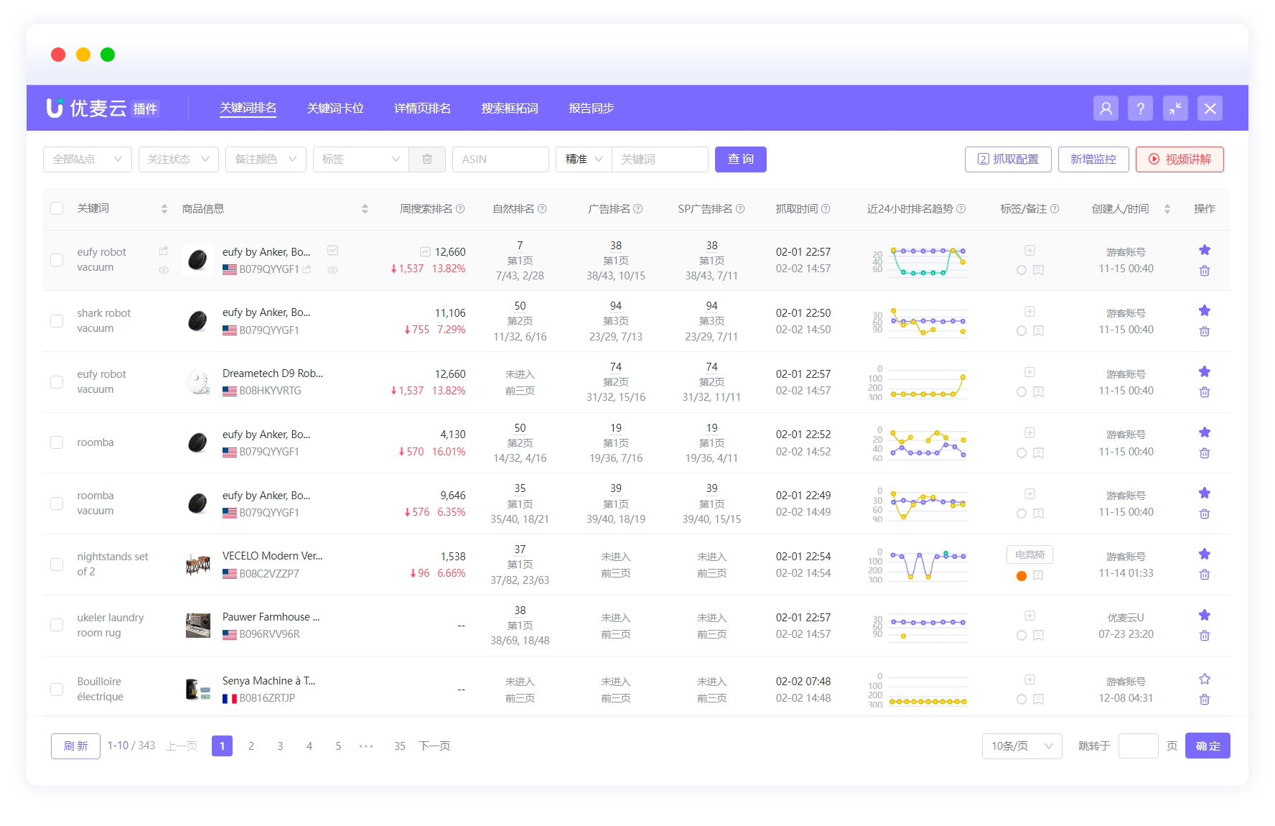Viewport: 1275px width, 826px height.
Task: Click the ASIN input field
Action: point(500,159)
